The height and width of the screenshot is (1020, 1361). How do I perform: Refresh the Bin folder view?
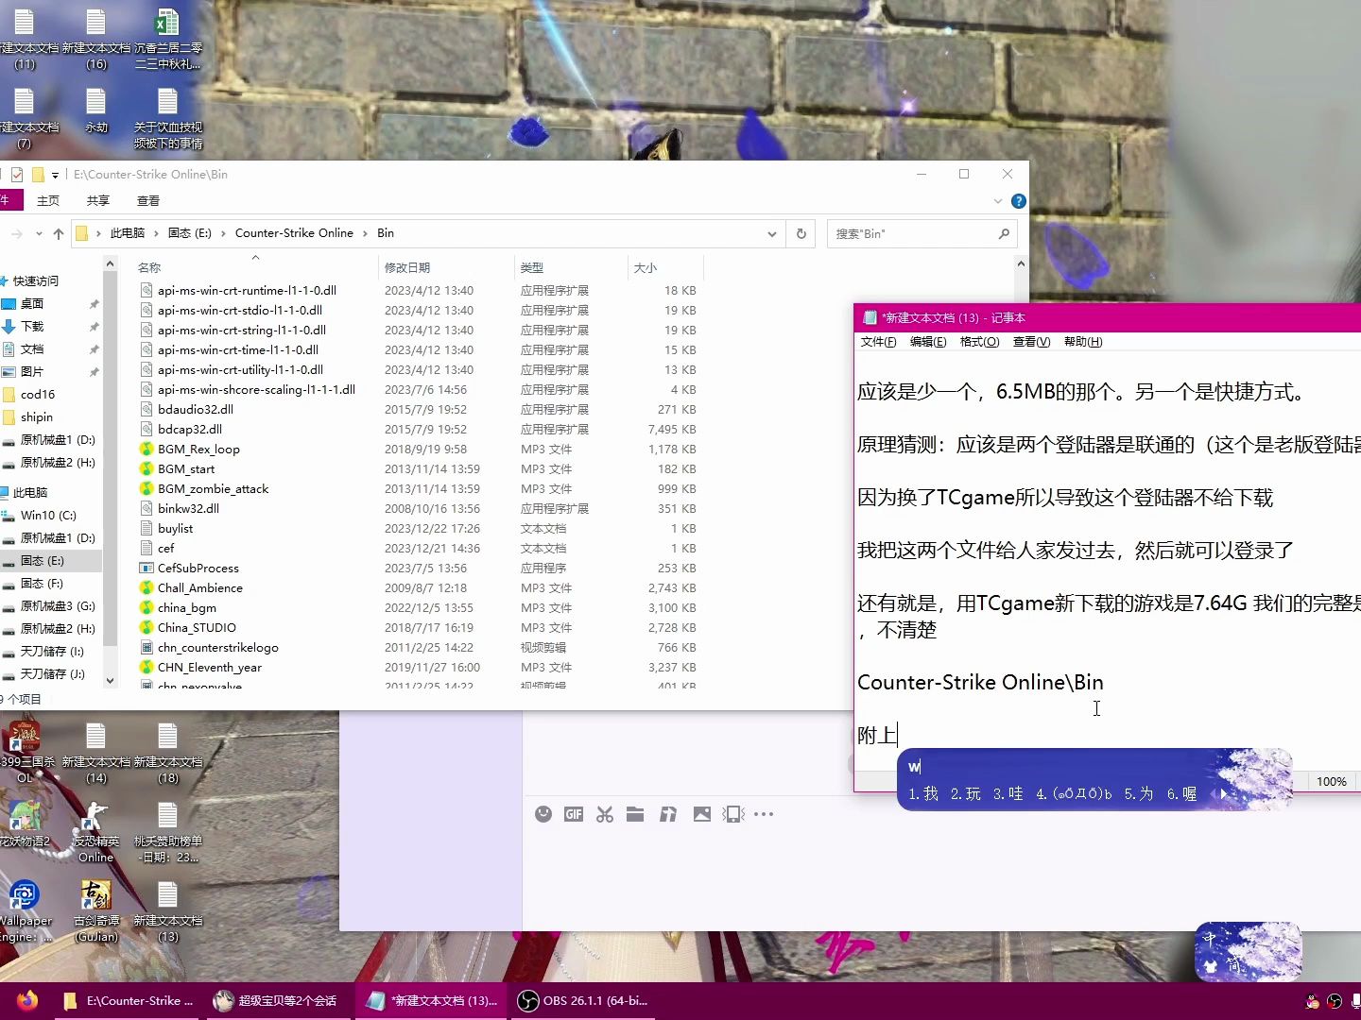tap(801, 233)
